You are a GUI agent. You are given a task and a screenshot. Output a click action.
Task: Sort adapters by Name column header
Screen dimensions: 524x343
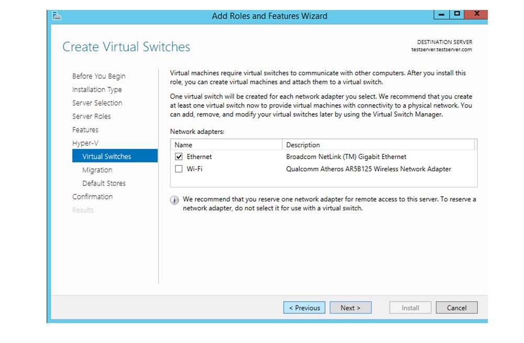pos(226,145)
